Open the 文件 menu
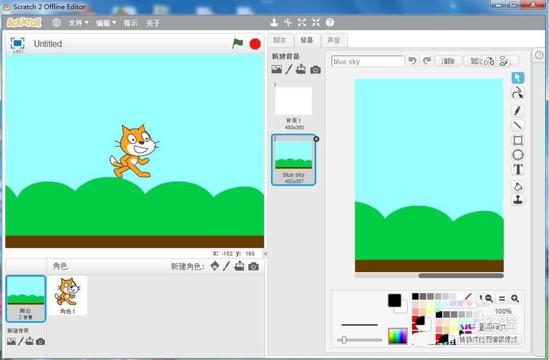Image resolution: width=549 pixels, height=360 pixels. click(x=78, y=22)
